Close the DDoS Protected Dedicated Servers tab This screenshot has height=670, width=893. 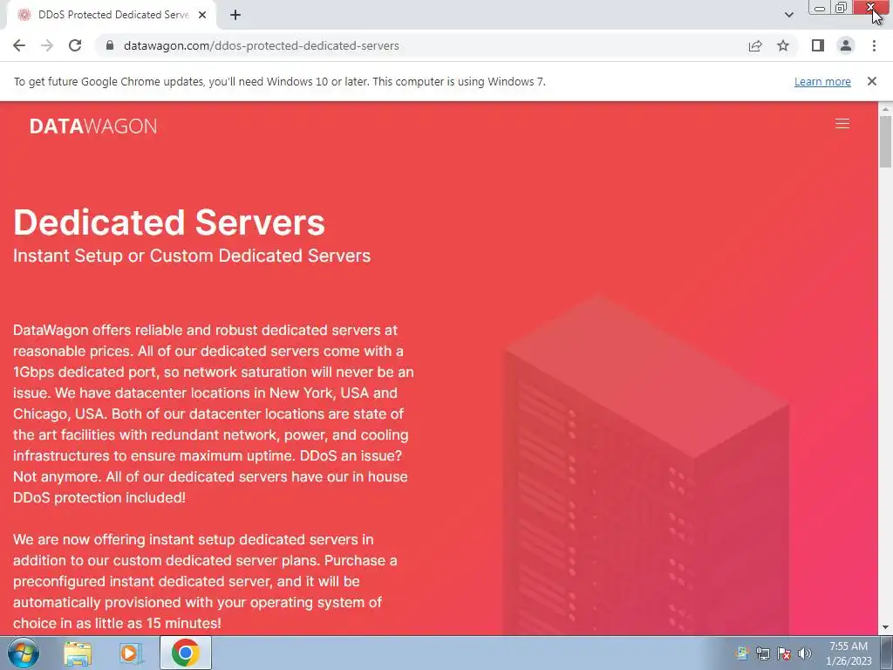tap(202, 15)
